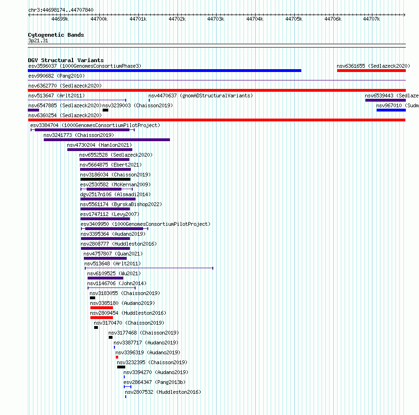Select the esv990682 (Pang2010) label
Screen dimensions: 419x415
tap(56, 76)
